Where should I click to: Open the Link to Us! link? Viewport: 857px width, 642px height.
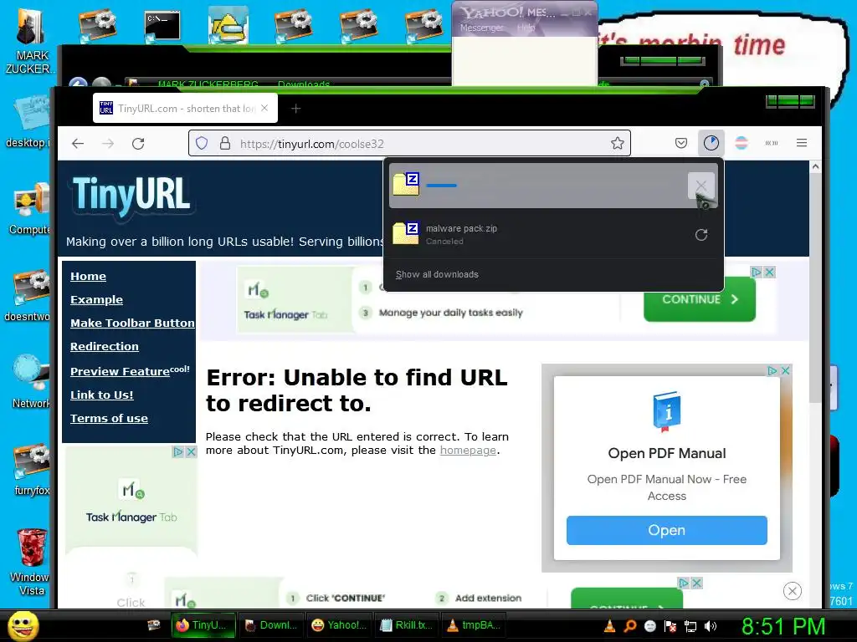pyautogui.click(x=101, y=395)
